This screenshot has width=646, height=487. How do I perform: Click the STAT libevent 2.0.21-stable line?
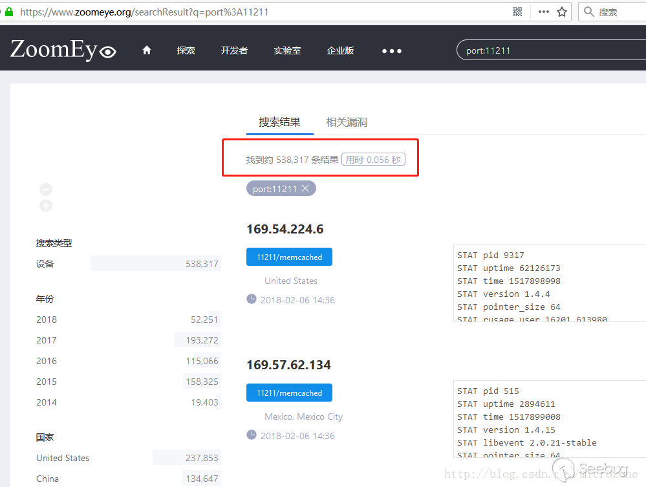pos(527,442)
